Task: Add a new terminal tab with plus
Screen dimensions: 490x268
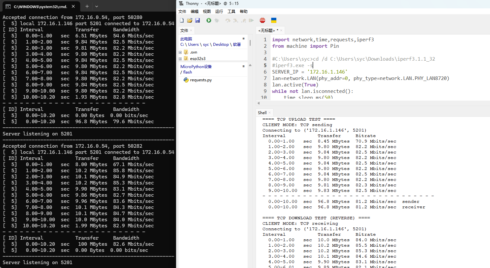Action: [x=87, y=6]
